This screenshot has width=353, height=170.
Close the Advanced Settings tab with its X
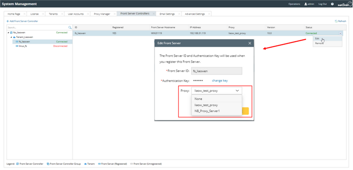pyautogui.click(x=209, y=14)
